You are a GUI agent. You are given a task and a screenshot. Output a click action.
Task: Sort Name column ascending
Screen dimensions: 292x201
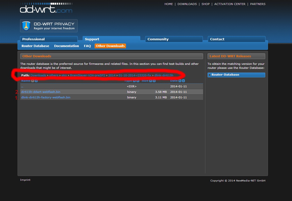coord(36,81)
